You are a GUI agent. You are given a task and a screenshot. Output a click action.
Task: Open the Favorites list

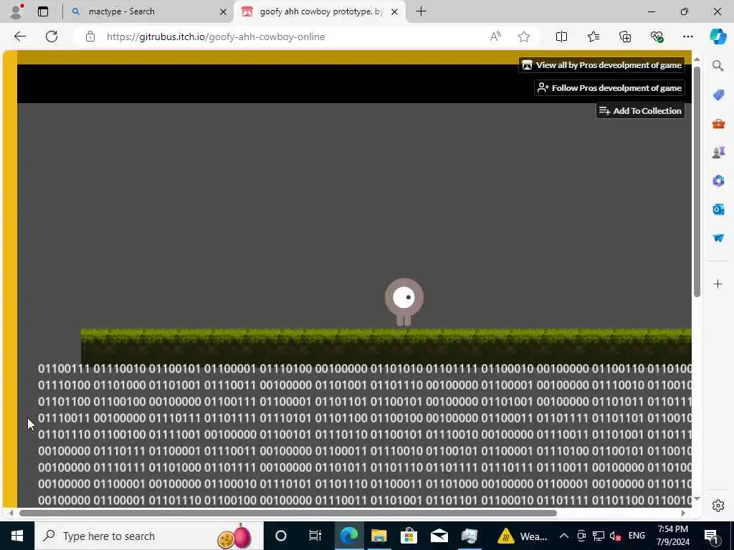click(593, 37)
